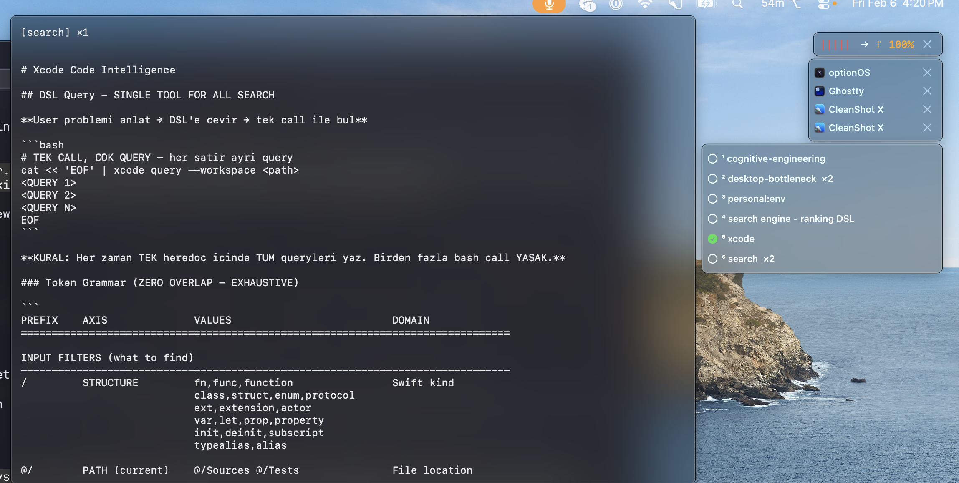Select search engine - ranking DSL item
The image size is (959, 483).
[x=791, y=219]
